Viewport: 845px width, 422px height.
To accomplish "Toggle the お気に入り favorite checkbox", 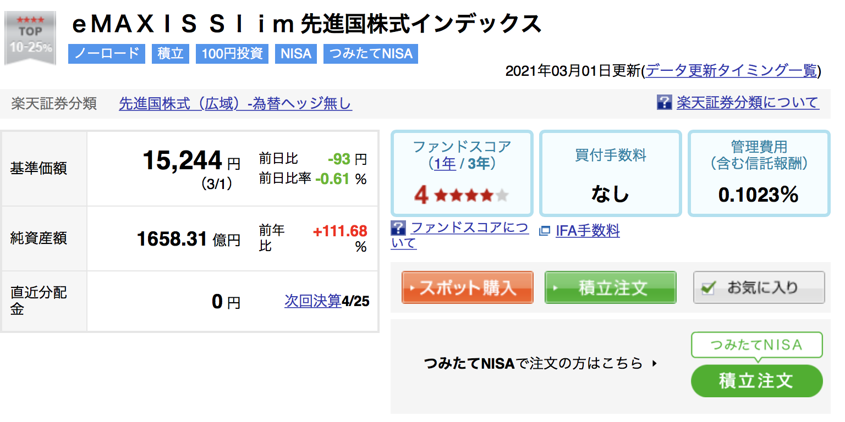I will (x=709, y=287).
